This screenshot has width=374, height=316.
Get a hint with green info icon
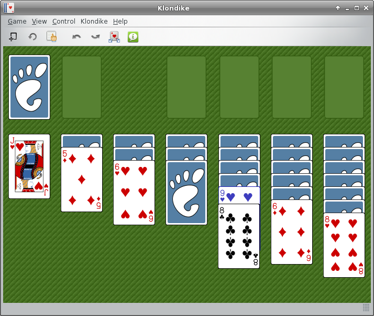tap(133, 37)
